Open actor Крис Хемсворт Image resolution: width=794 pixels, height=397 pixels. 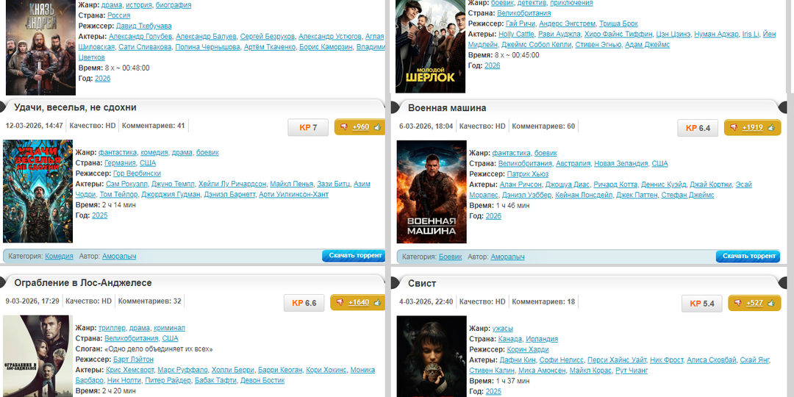pos(129,370)
